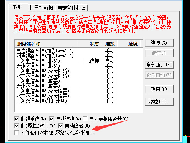
Task: Click 自动 in the 上海电信全推1(期货) row
Action: coord(110,61)
